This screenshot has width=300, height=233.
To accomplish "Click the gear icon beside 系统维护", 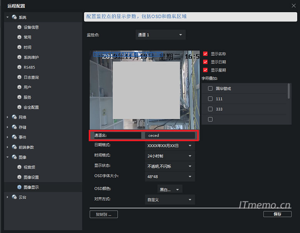I will (19, 57).
